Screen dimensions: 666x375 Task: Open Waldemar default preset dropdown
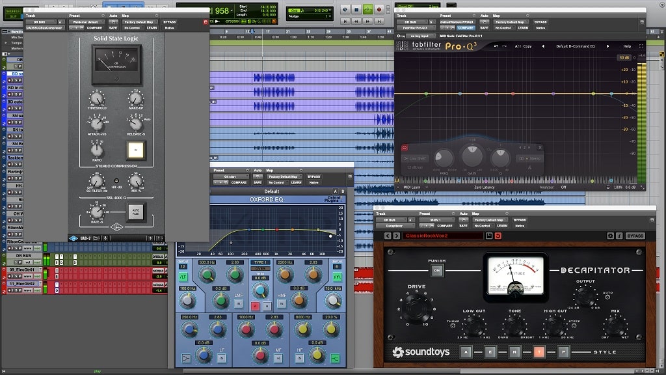[85, 21]
